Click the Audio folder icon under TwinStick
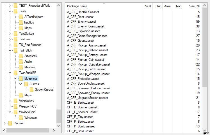 tap(21, 62)
